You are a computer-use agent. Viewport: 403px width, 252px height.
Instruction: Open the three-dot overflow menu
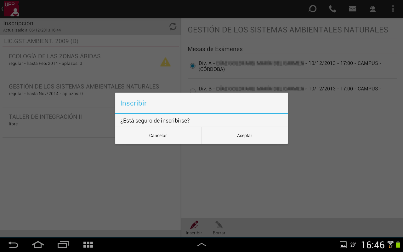tap(393, 9)
